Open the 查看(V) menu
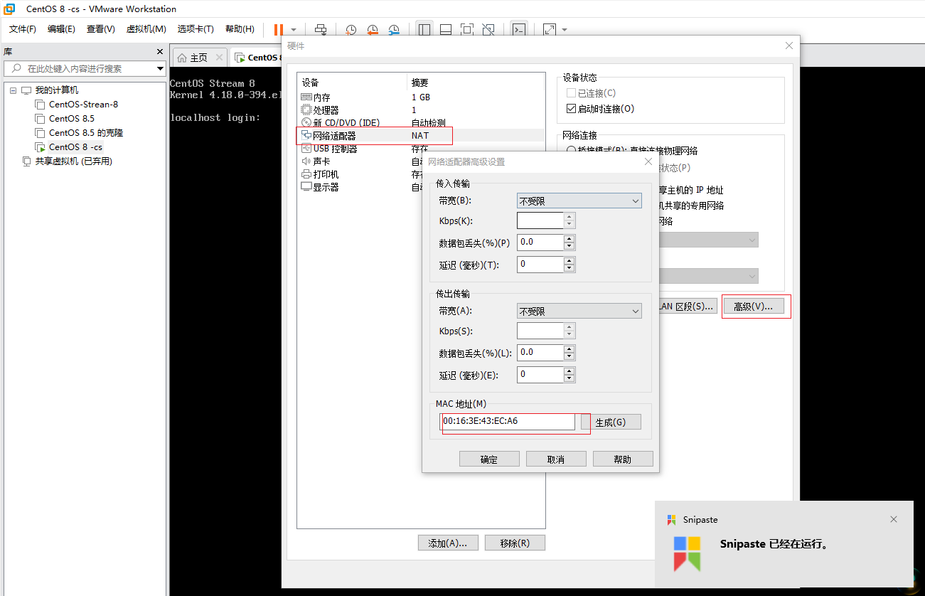Screen dimensions: 925x596 pyautogui.click(x=100, y=29)
